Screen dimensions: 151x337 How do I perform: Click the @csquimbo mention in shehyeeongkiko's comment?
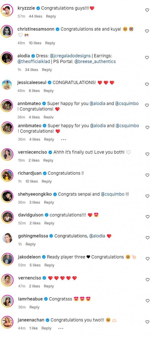[x=112, y=194]
